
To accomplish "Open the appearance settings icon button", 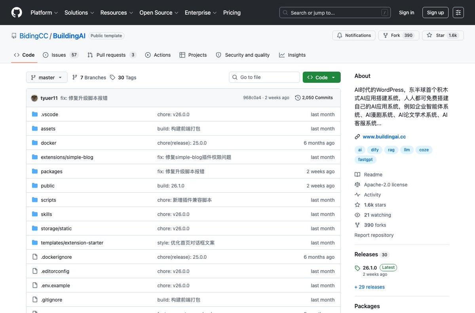I will click(458, 13).
